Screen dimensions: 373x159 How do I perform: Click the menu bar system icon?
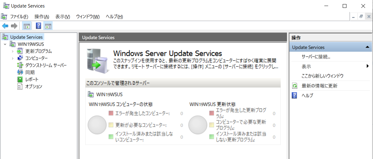pyautogui.click(x=4, y=17)
